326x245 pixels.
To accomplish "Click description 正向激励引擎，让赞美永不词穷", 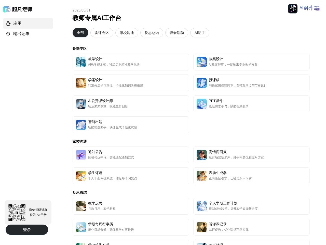I will pos(230,178).
